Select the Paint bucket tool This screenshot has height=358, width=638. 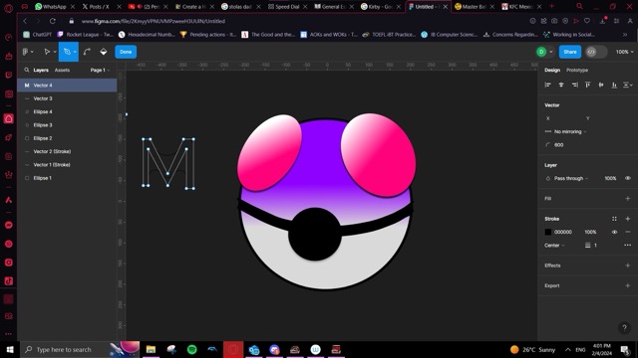coord(104,52)
